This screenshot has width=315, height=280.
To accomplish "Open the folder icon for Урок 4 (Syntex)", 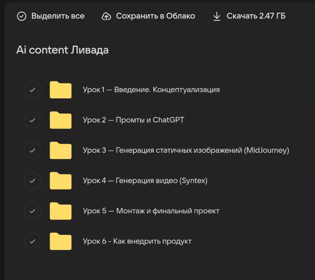I will [x=60, y=180].
